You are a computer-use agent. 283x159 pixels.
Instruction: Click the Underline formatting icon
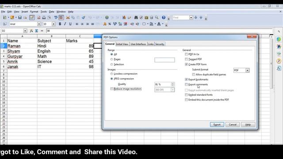click(70, 24)
